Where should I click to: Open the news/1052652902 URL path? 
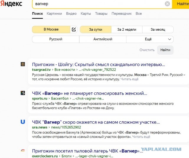click(66, 127)
